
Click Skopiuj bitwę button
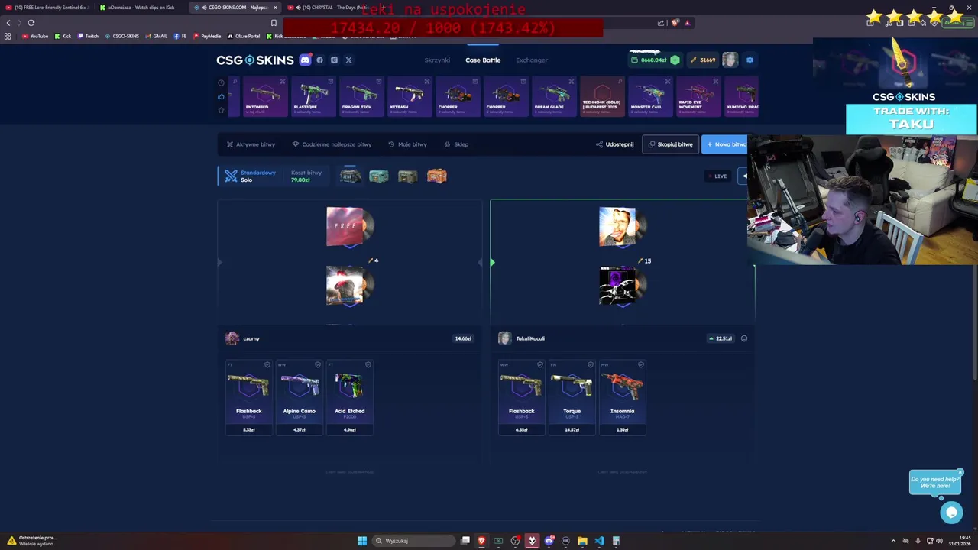tap(670, 144)
